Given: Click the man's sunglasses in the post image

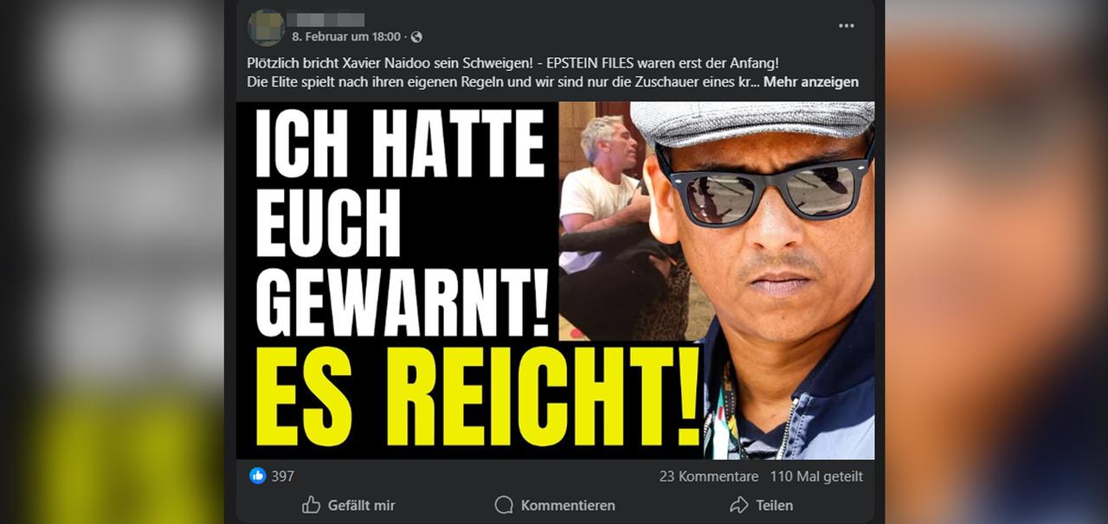Looking at the screenshot, I should pyautogui.click(x=762, y=185).
